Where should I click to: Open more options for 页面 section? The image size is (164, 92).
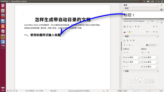[158, 71]
